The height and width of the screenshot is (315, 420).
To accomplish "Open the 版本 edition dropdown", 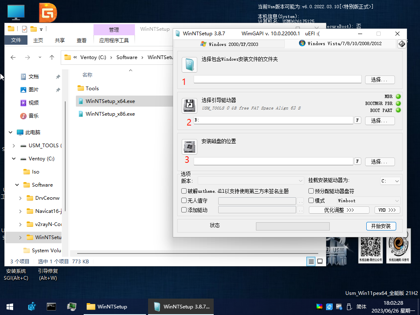I will pos(251,181).
